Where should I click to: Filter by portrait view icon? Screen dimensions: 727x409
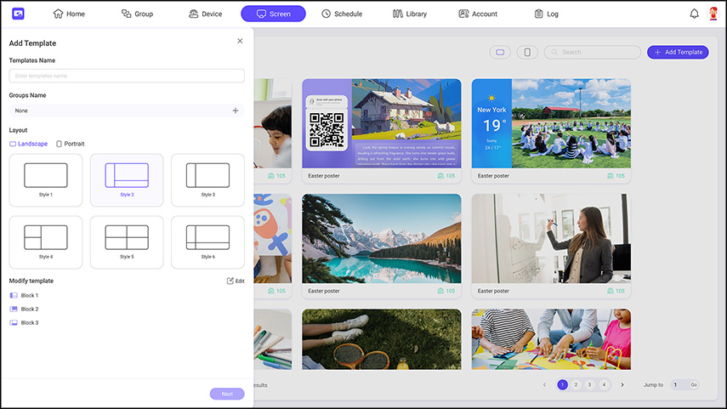(527, 52)
